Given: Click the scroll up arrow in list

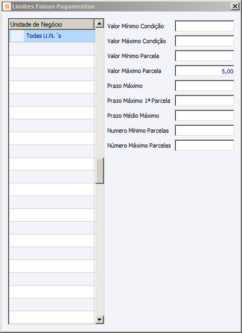Looking at the screenshot, I should click(x=99, y=23).
